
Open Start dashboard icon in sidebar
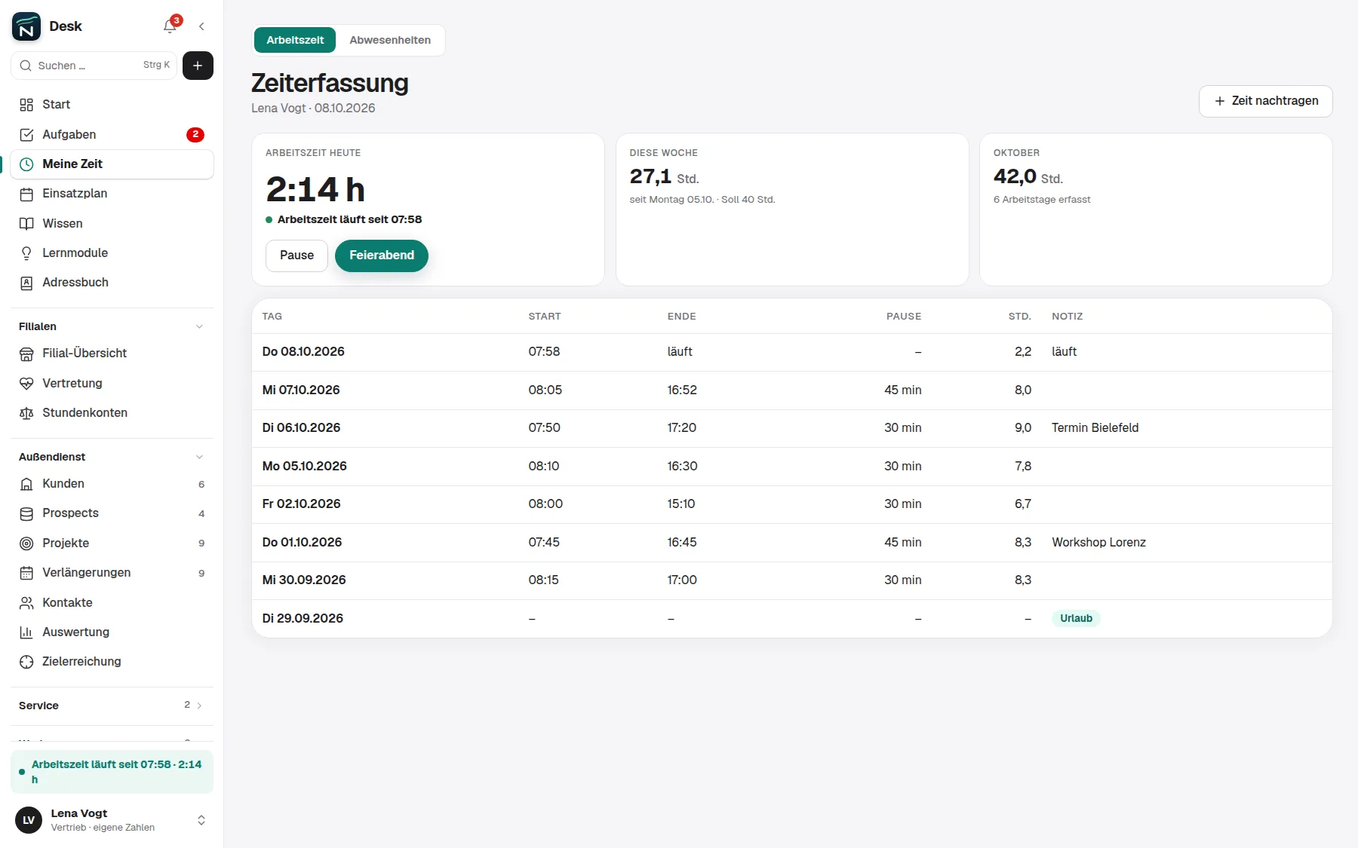click(26, 105)
